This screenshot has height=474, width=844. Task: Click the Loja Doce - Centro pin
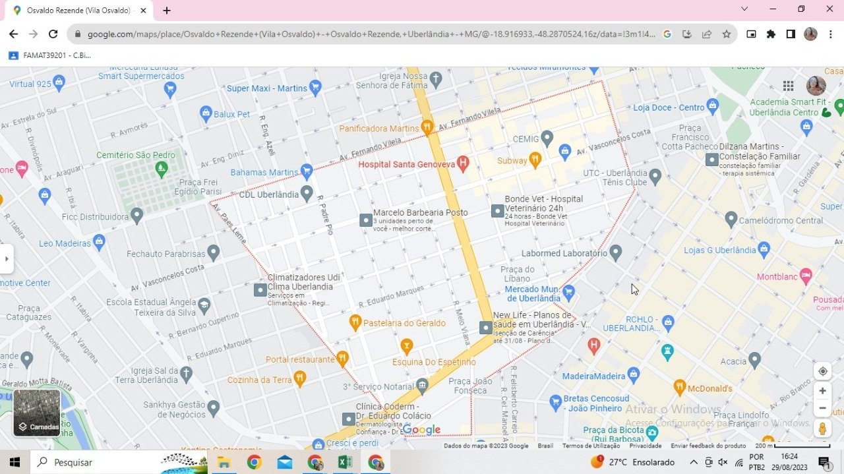coord(712,105)
